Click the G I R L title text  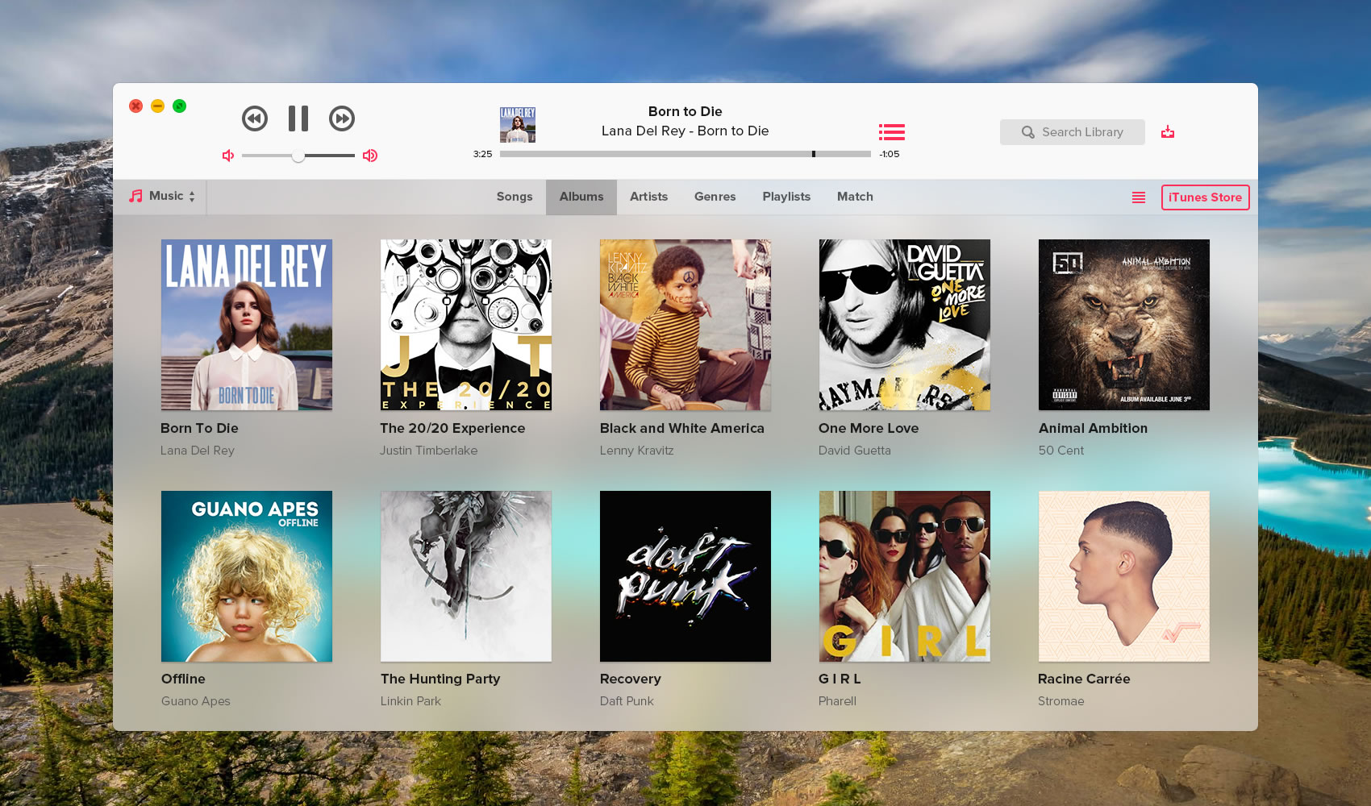[x=840, y=679]
